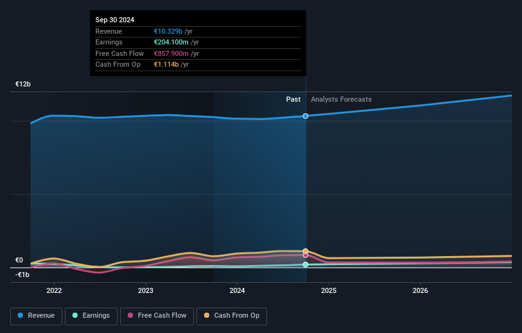Click the 2025 x-axis label
The height and width of the screenshot is (333, 522).
pos(329,290)
